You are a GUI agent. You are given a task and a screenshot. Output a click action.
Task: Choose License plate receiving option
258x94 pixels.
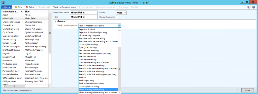[98, 86]
